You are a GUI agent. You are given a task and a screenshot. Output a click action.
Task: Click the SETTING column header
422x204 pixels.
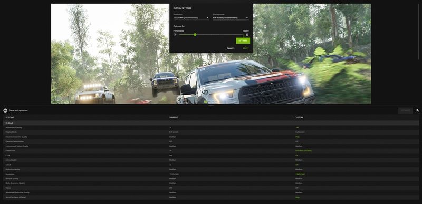tap(9, 118)
